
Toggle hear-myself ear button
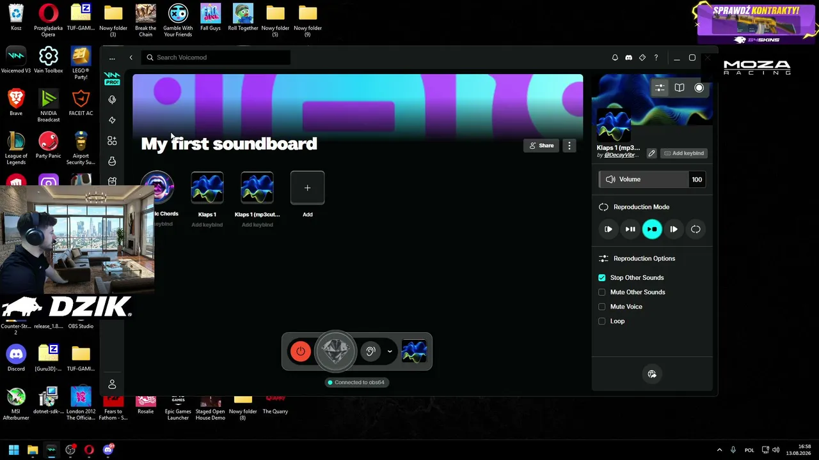pos(370,351)
